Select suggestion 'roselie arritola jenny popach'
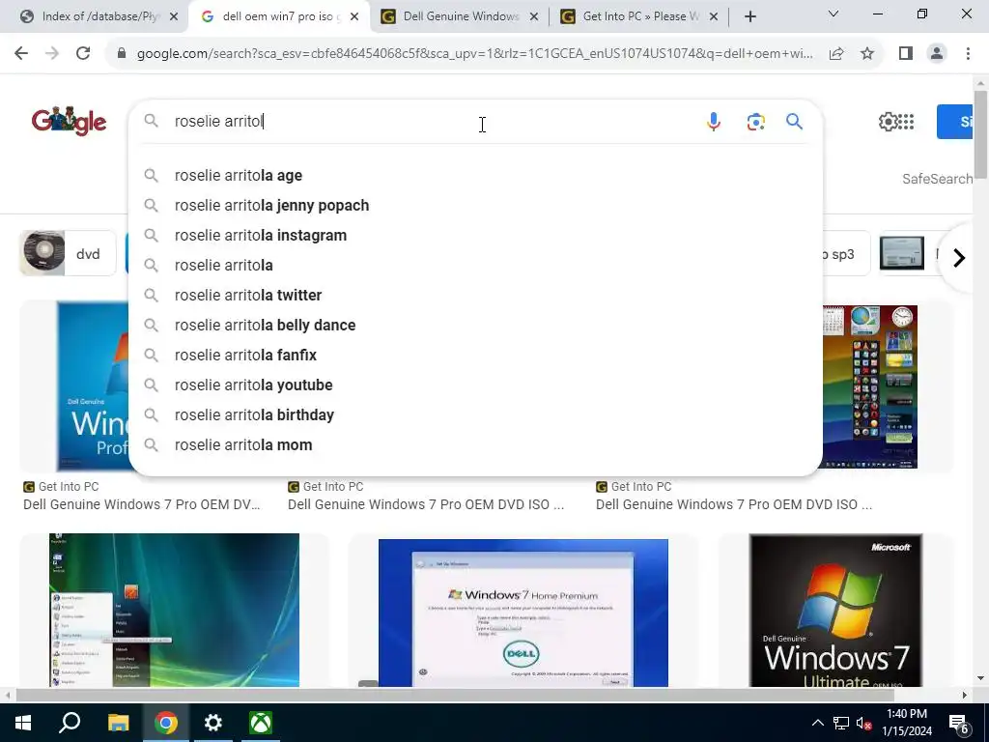Image resolution: width=989 pixels, height=742 pixels. click(x=475, y=205)
